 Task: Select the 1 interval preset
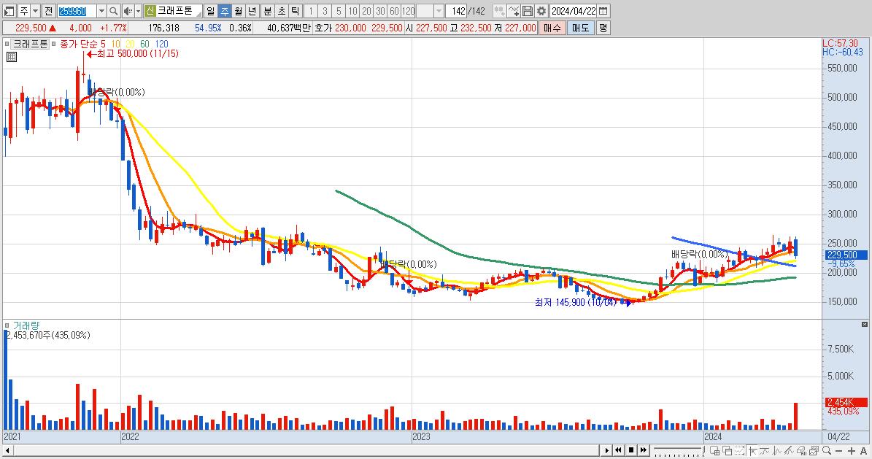point(311,11)
